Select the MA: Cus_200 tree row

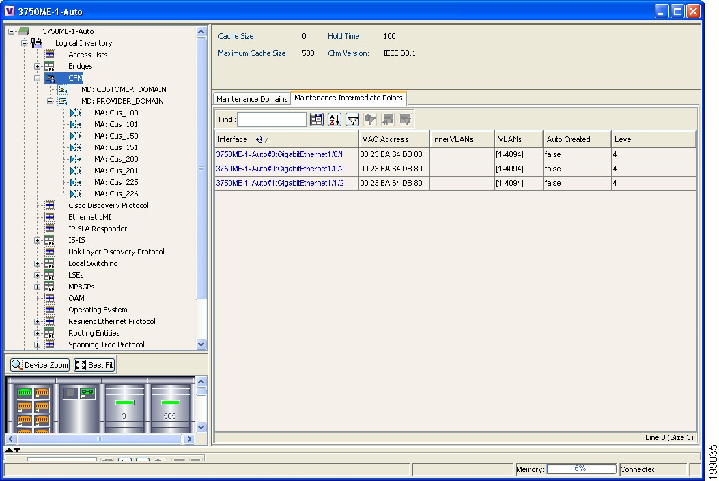coord(116,159)
